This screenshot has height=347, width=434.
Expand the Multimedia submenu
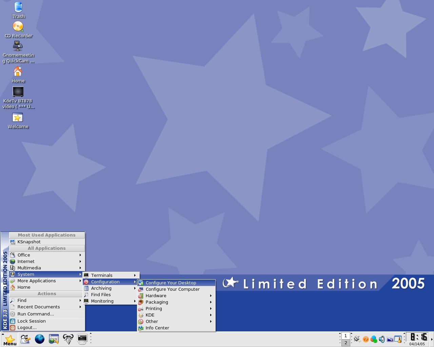47,268
